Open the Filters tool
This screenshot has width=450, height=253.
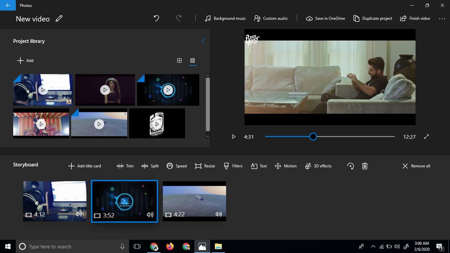[x=233, y=166]
